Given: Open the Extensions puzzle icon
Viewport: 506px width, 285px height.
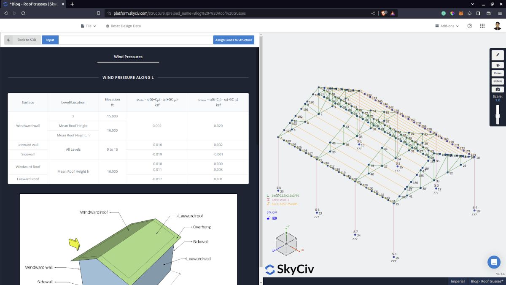Looking at the screenshot, I should [469, 13].
